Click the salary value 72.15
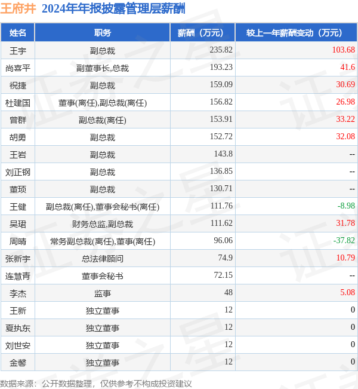The width and height of the screenshot is (358, 389). click(223, 275)
